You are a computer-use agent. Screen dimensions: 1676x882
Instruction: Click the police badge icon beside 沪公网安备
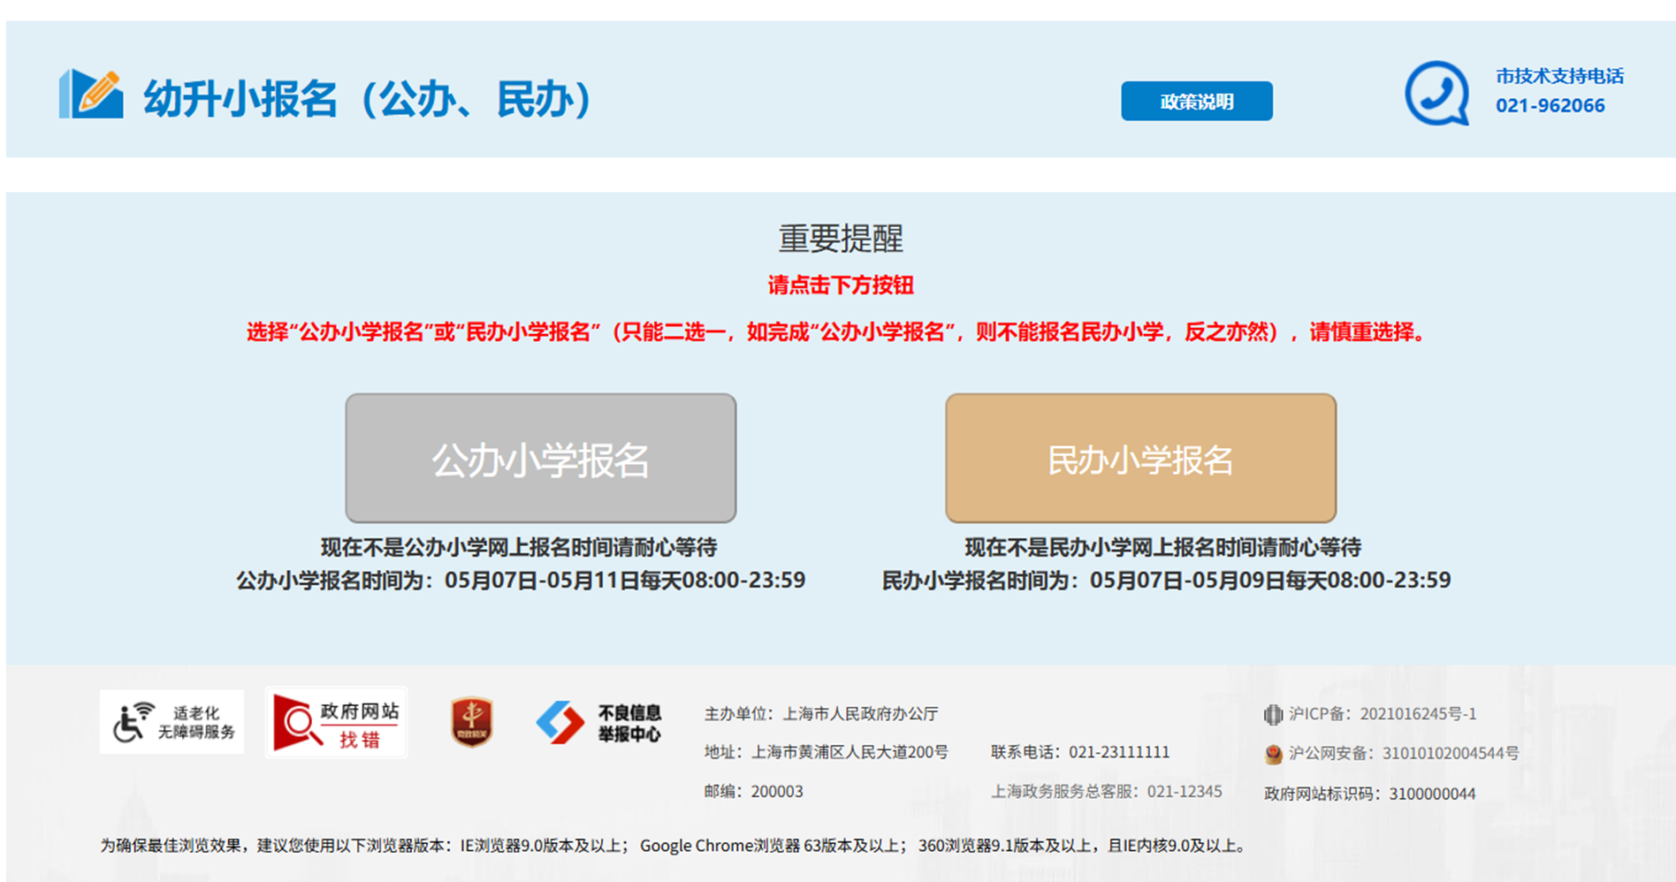1273,754
